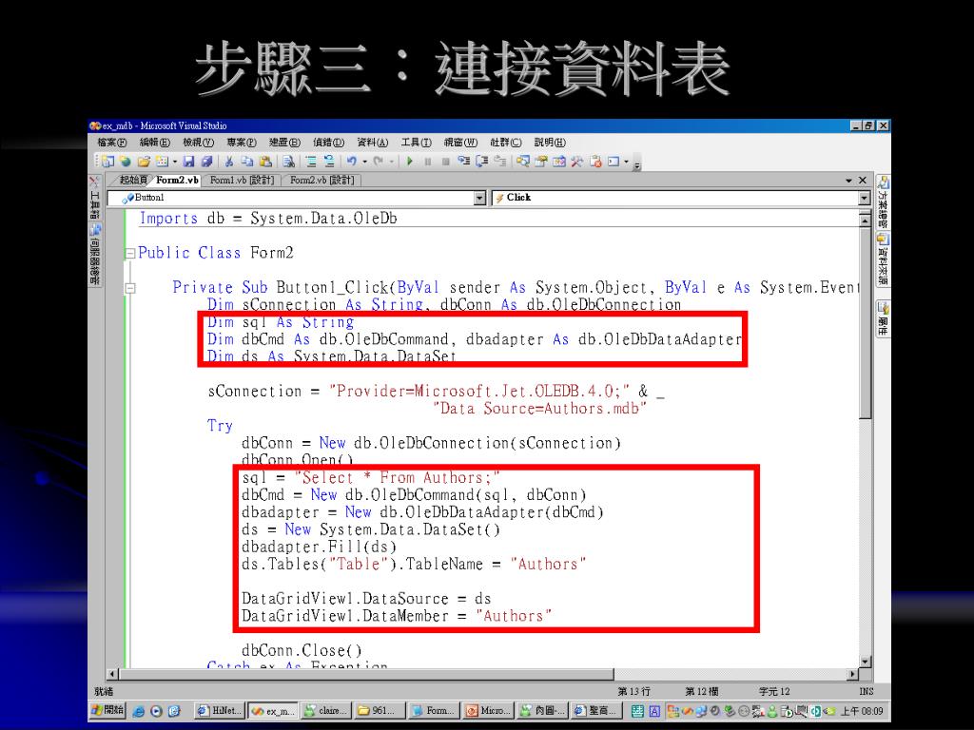
Task: Open the 方案總管 Solution Explorer side tab
Action: [x=883, y=202]
